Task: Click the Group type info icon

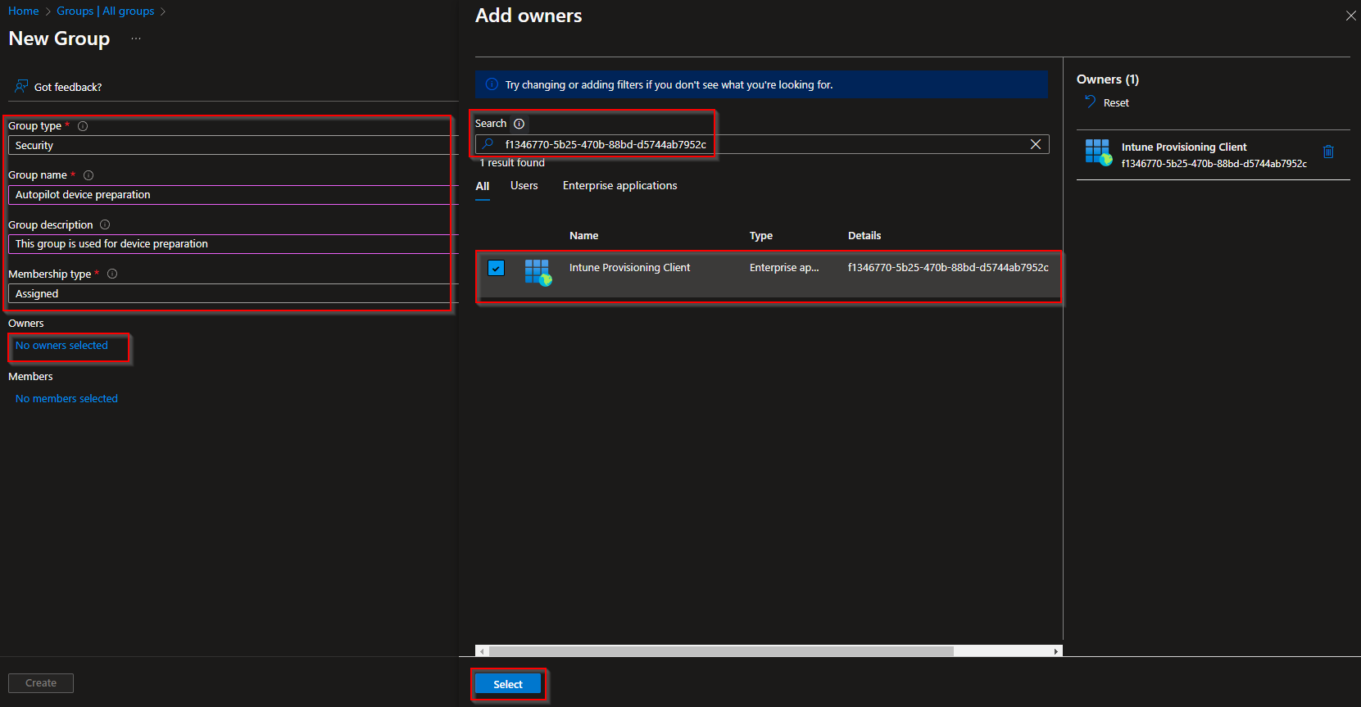Action: (83, 126)
